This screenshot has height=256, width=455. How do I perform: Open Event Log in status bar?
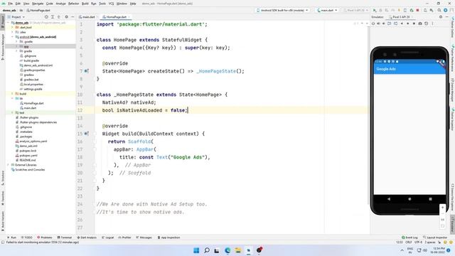(409, 238)
